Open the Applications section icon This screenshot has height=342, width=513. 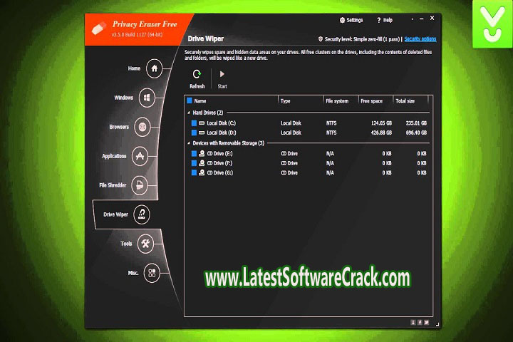tap(140, 156)
